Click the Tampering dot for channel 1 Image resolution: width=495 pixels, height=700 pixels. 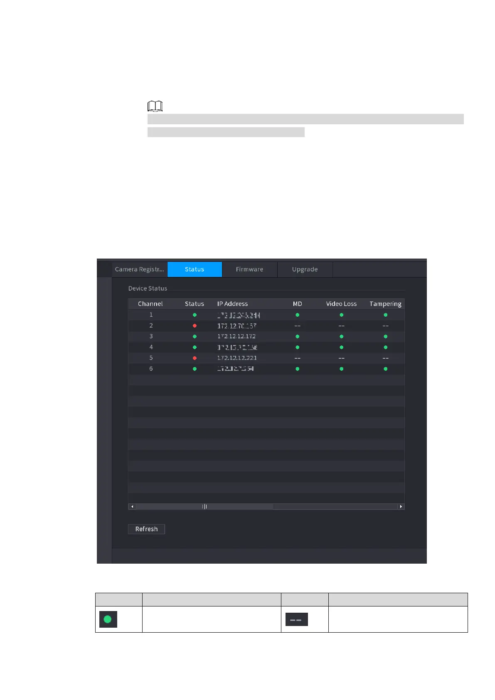click(x=386, y=315)
